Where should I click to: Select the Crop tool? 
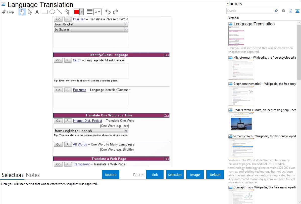coord(8,12)
